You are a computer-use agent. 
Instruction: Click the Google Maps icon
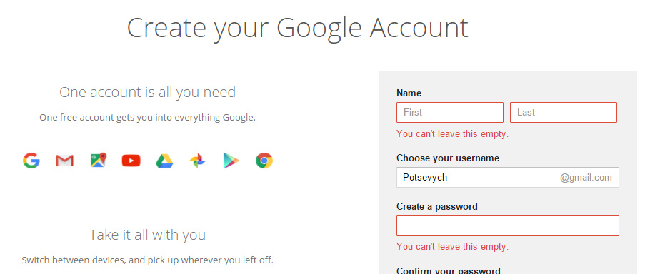click(x=99, y=160)
